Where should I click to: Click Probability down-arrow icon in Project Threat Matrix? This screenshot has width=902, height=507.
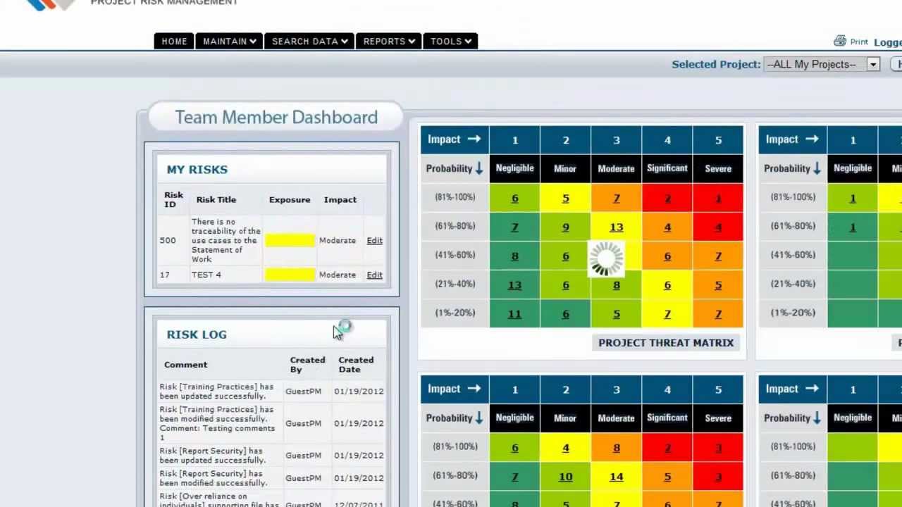[478, 168]
